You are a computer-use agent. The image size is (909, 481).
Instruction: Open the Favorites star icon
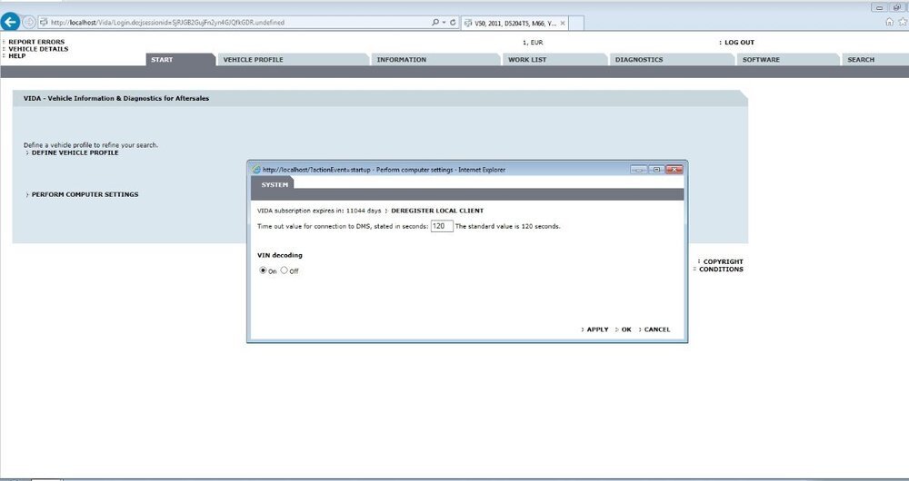pos(902,22)
